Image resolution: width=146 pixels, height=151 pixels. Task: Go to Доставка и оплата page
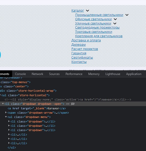click(x=86, y=40)
